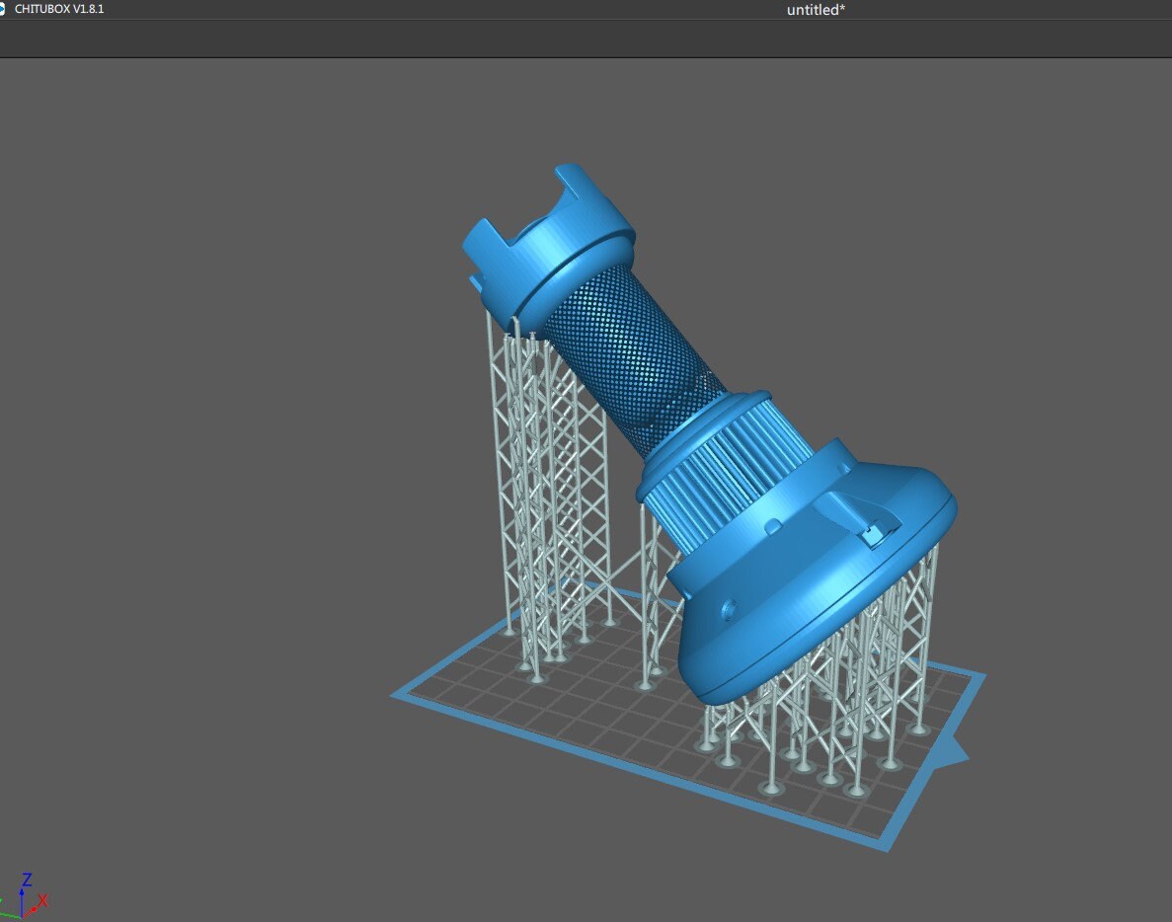The image size is (1172, 922).
Task: Click the axis origin point of the gizmo
Action: pos(21,919)
